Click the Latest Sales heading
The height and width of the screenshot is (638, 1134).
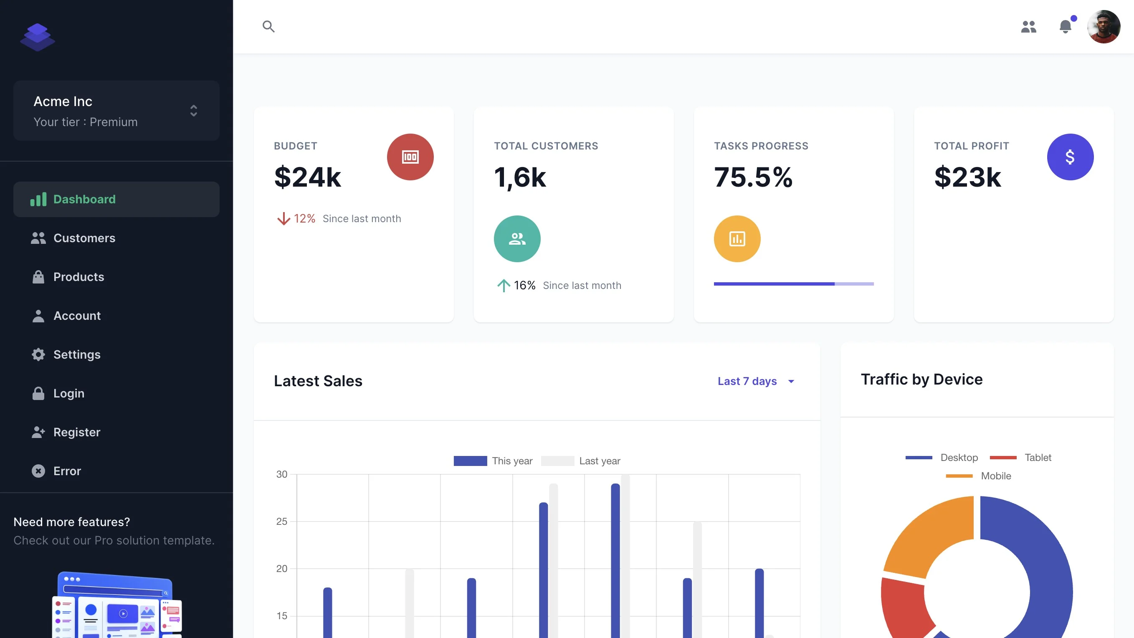tap(318, 381)
